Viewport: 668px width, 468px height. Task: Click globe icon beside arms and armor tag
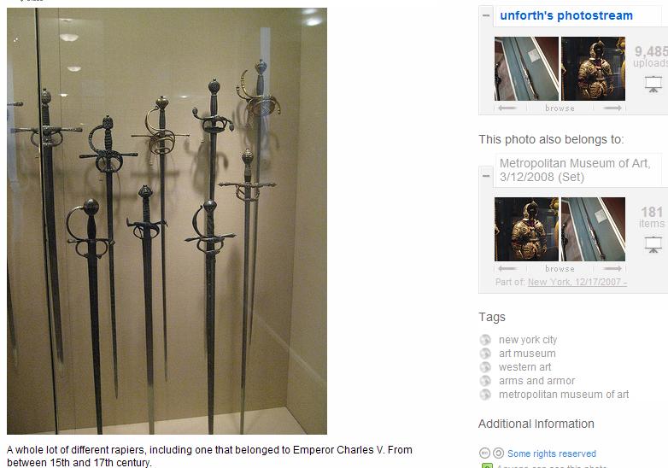(485, 381)
